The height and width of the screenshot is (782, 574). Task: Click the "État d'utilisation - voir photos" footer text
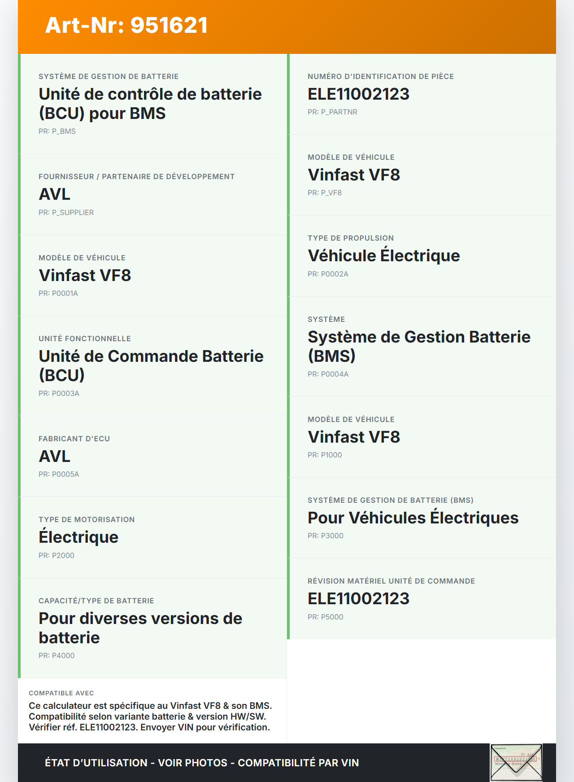pyautogui.click(x=201, y=763)
